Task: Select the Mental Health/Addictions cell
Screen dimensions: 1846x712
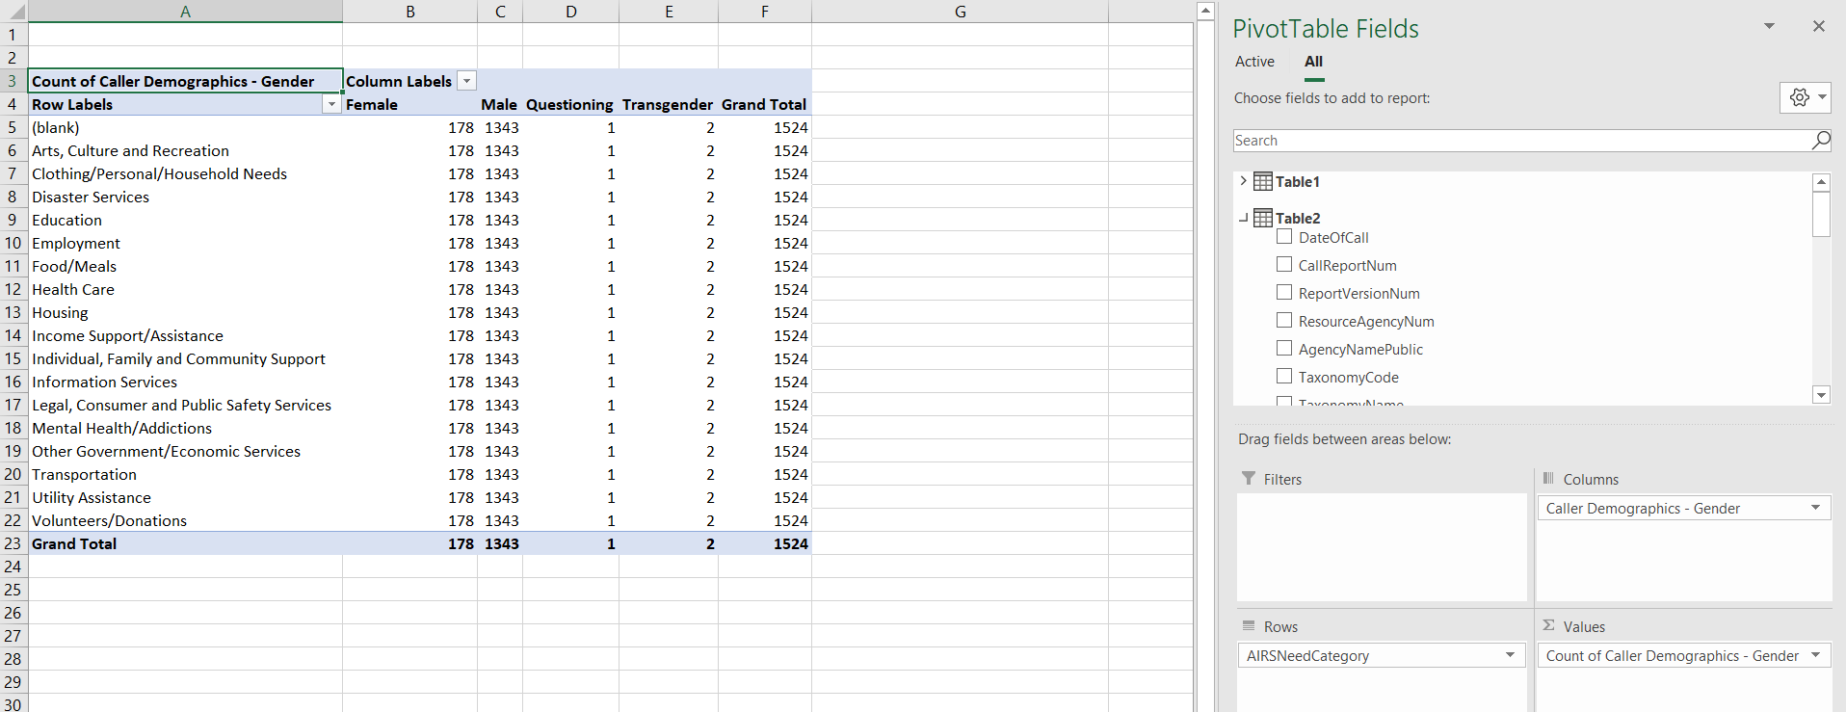Action: pos(185,428)
